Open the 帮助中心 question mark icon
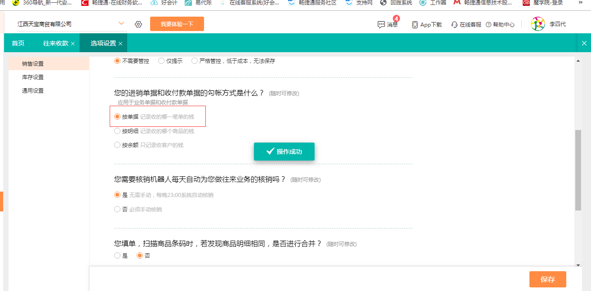 [488, 25]
